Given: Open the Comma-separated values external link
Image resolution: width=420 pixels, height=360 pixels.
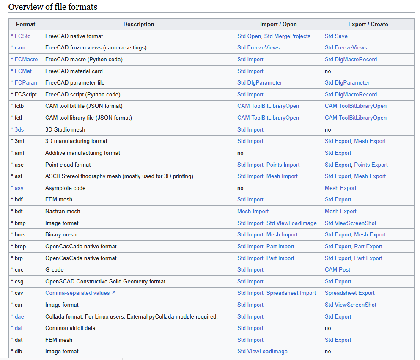Looking at the screenshot, I should 80,293.
